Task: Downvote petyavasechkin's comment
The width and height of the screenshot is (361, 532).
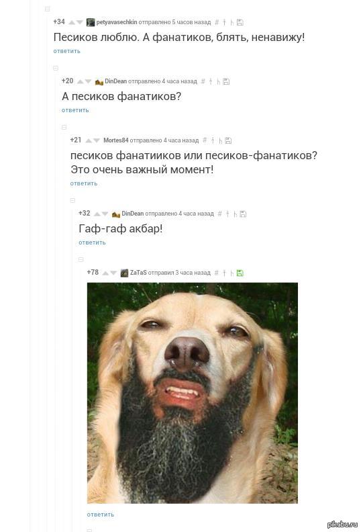Action: (80, 22)
